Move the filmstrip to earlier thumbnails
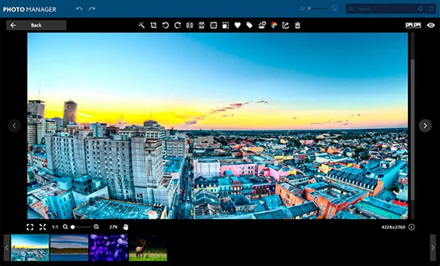The height and width of the screenshot is (266, 440). point(7,248)
